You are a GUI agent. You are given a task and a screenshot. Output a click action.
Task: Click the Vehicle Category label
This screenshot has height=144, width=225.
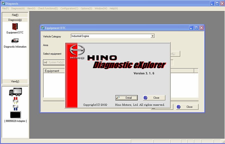(x=52, y=37)
